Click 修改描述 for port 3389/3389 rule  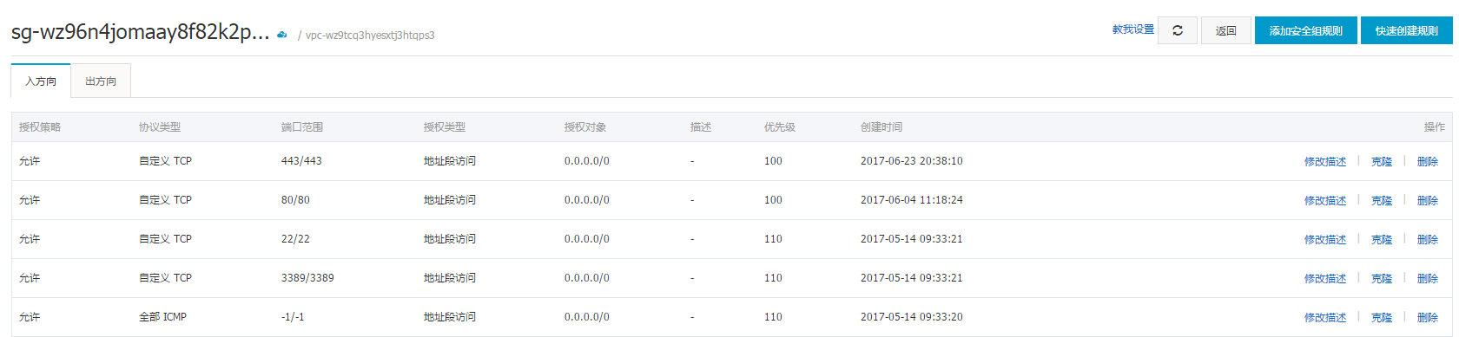[1325, 279]
